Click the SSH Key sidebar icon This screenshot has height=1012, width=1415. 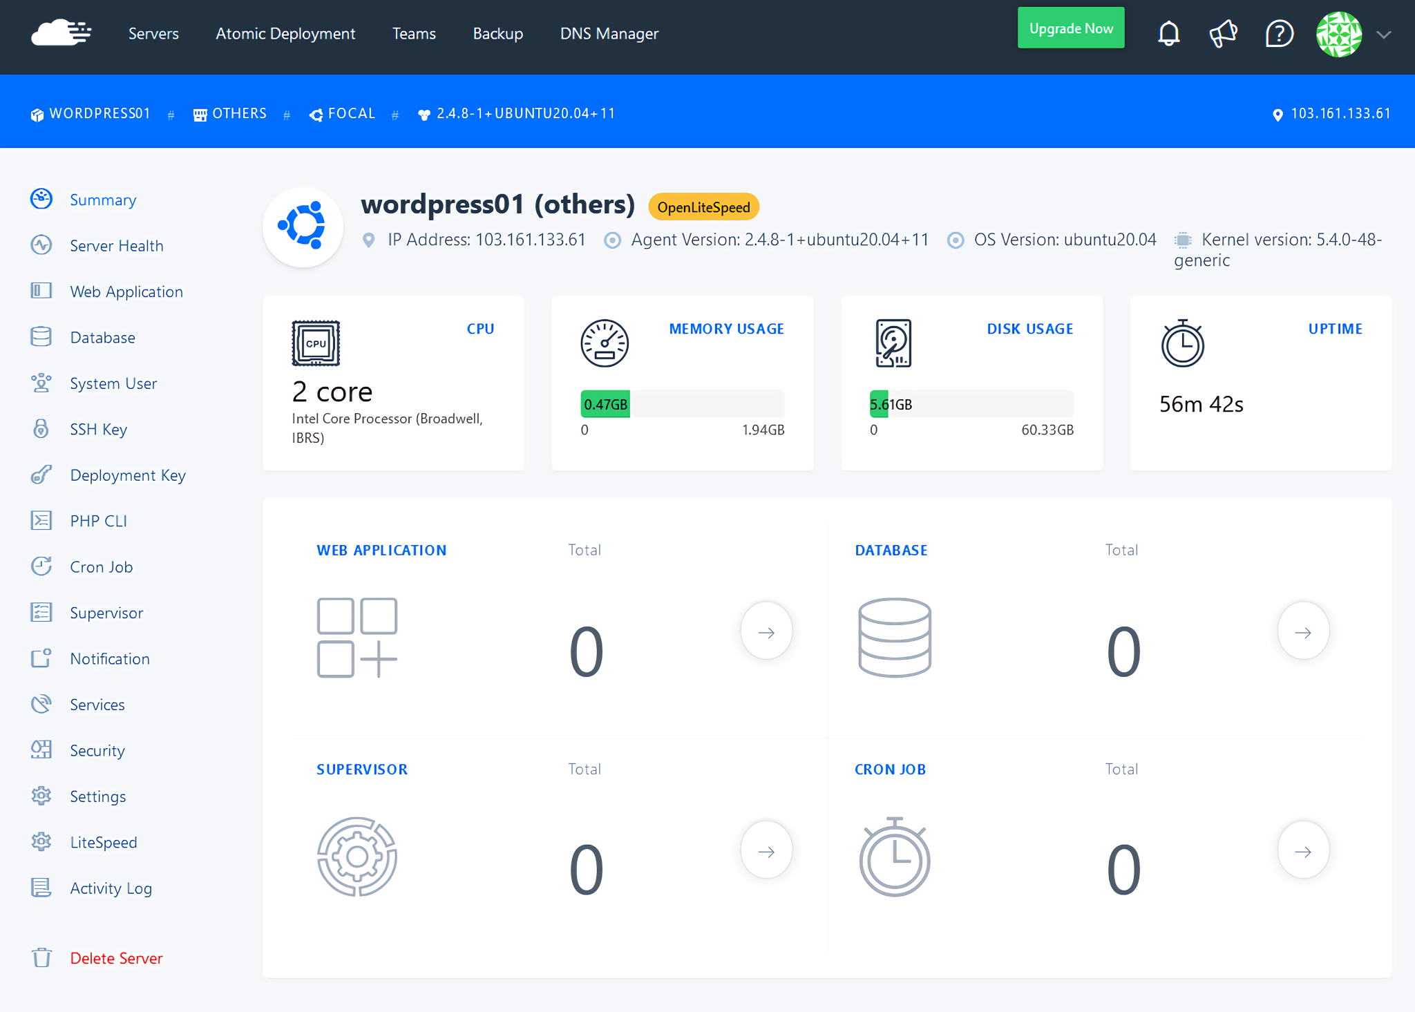click(x=41, y=429)
